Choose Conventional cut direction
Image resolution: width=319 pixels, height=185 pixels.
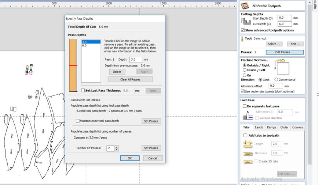(x=276, y=79)
